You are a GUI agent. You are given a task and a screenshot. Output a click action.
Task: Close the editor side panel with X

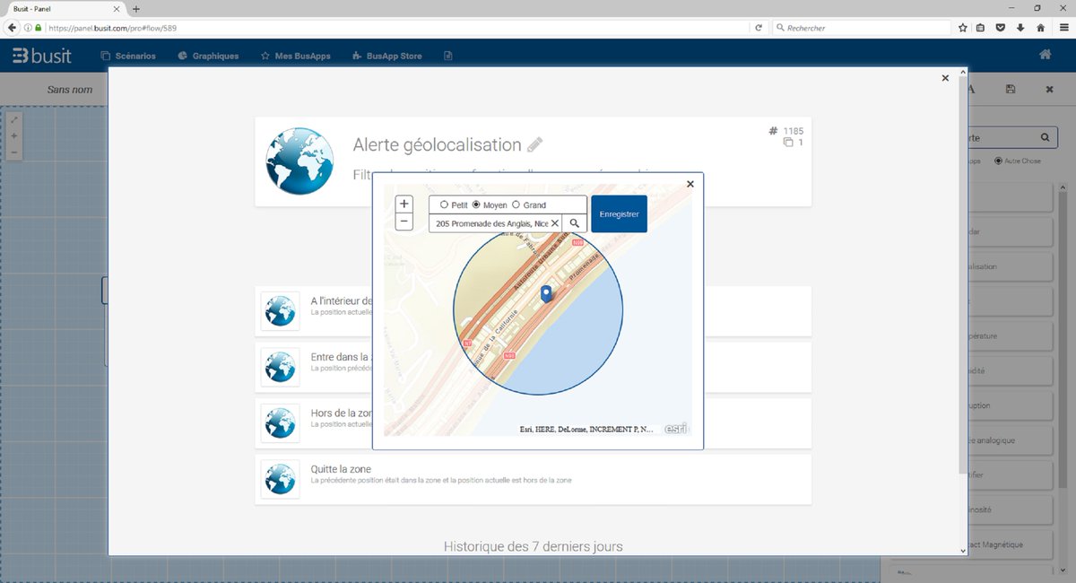(x=1050, y=90)
